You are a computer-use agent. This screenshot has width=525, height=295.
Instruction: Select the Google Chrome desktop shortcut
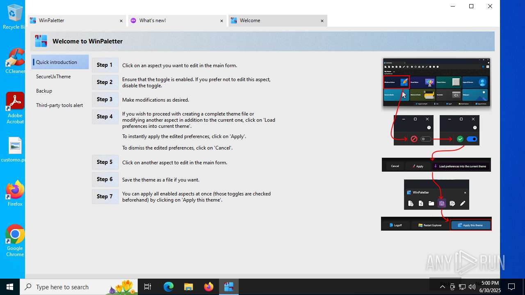(15, 241)
